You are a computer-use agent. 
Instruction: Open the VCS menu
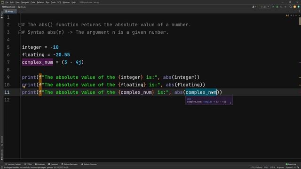59,2
